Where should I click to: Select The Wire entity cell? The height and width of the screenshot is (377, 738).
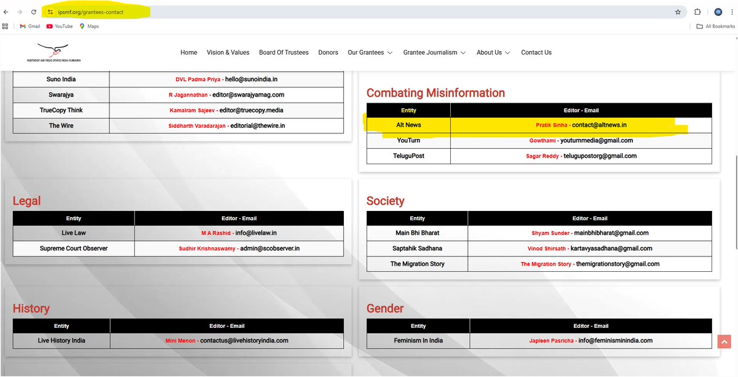(x=61, y=125)
